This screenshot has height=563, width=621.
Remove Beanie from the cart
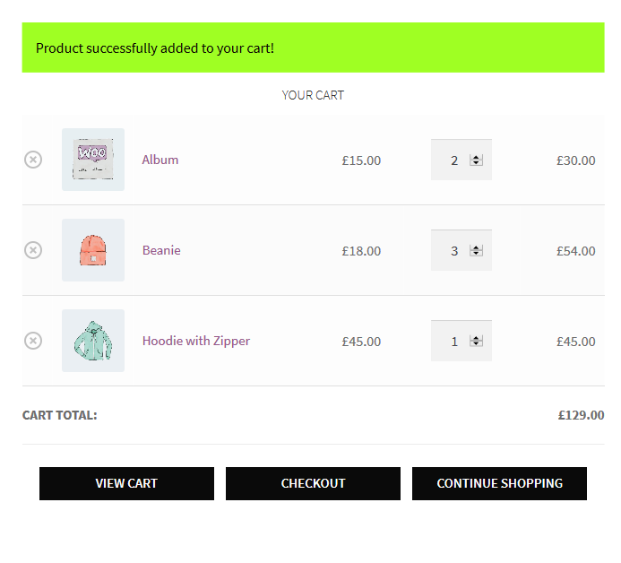pos(33,250)
